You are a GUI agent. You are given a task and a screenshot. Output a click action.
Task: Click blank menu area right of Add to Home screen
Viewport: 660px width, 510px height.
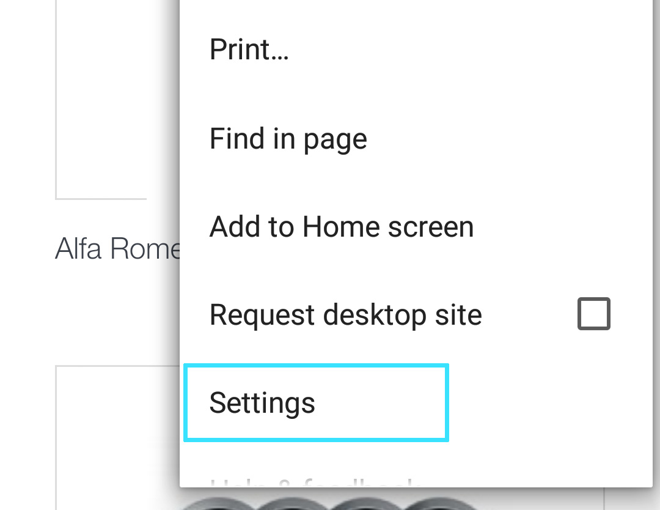(x=562, y=227)
